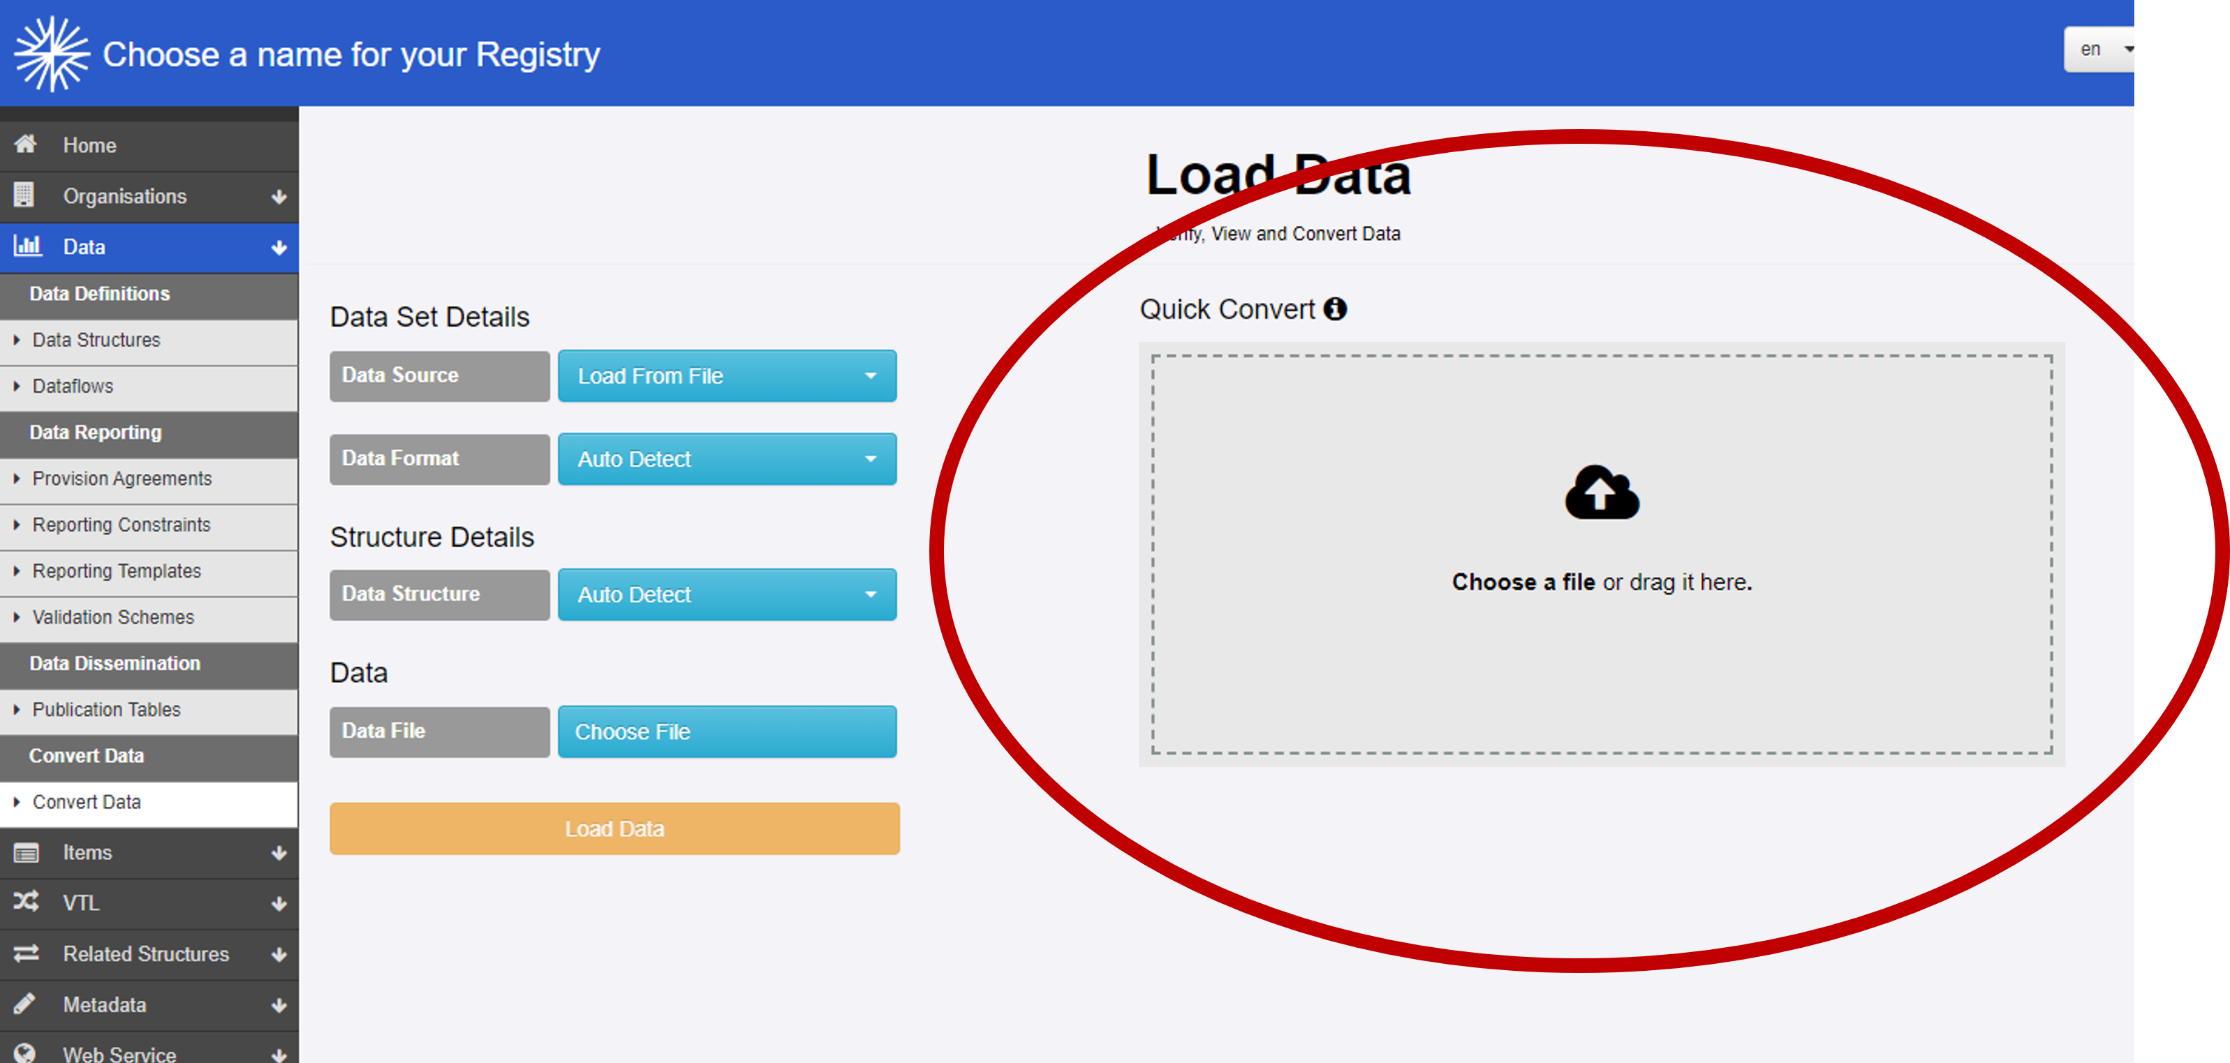Click the Home house icon
The width and height of the screenshot is (2230, 1063).
(x=25, y=144)
